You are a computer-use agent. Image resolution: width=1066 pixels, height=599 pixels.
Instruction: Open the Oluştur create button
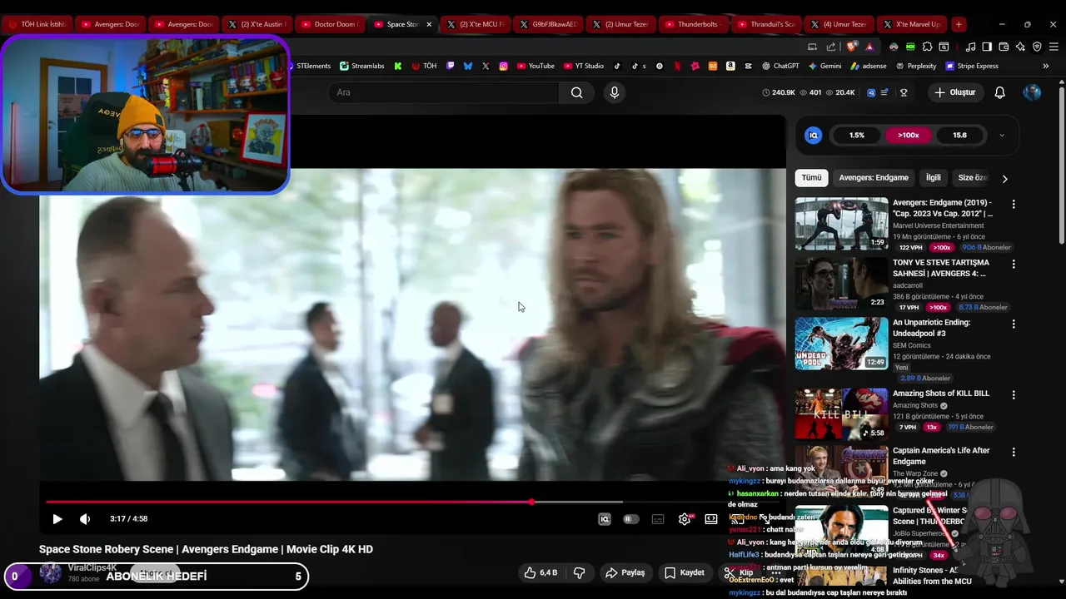tap(954, 92)
